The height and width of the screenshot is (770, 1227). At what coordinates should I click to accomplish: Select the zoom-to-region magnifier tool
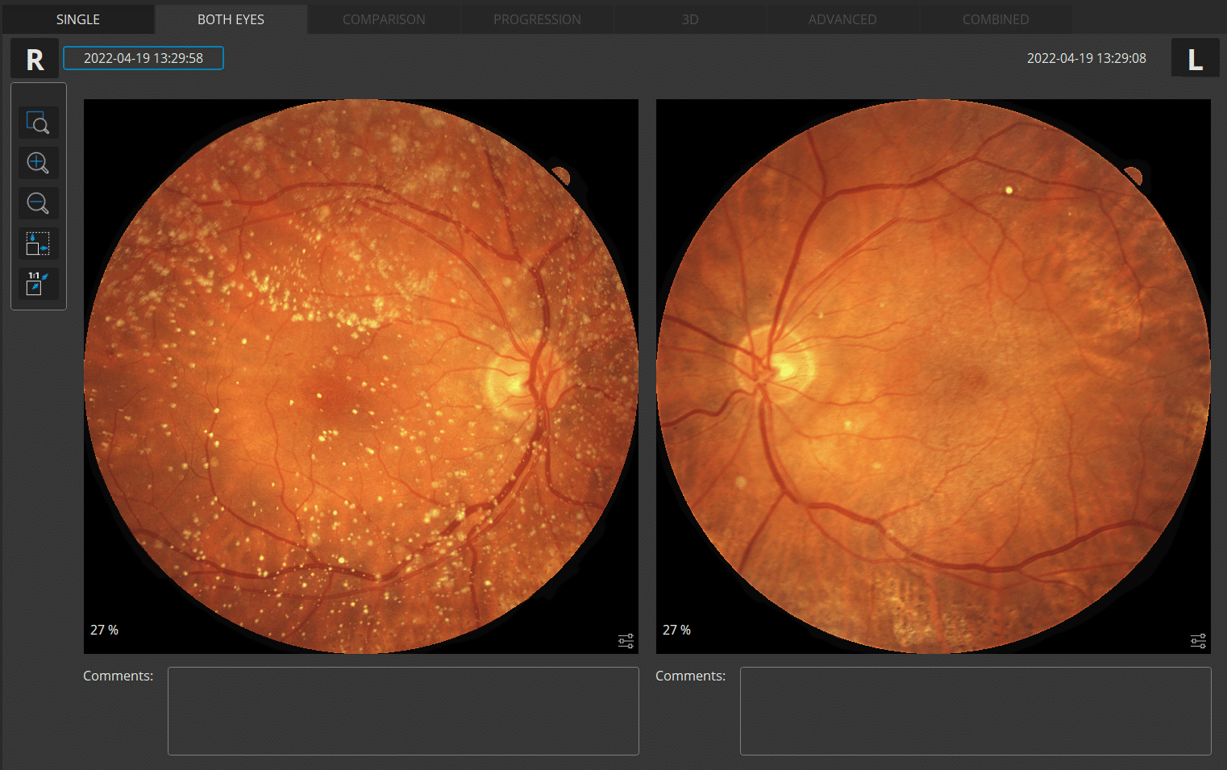[x=38, y=123]
